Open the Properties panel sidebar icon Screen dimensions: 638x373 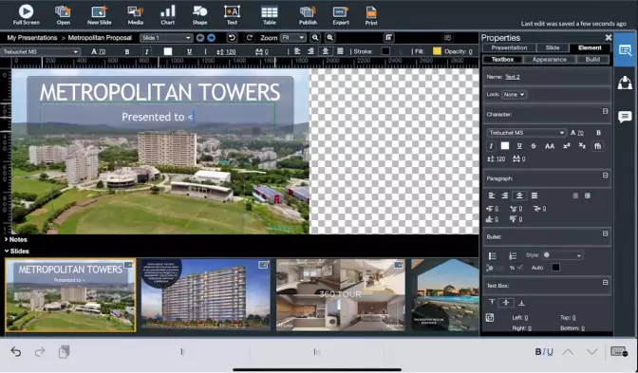pyautogui.click(x=625, y=50)
